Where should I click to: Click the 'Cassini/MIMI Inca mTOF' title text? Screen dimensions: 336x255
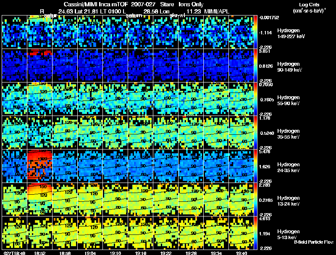pos(96,4)
